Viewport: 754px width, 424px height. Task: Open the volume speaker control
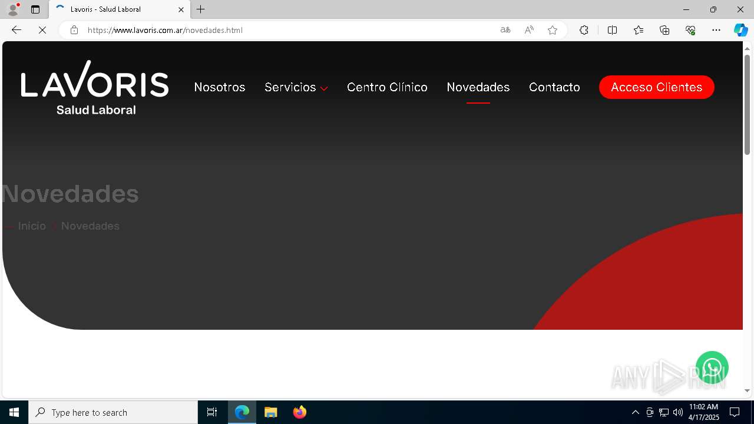(678, 412)
